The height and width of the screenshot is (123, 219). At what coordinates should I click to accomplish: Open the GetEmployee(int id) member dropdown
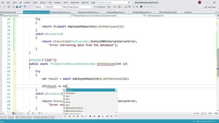coord(180,16)
